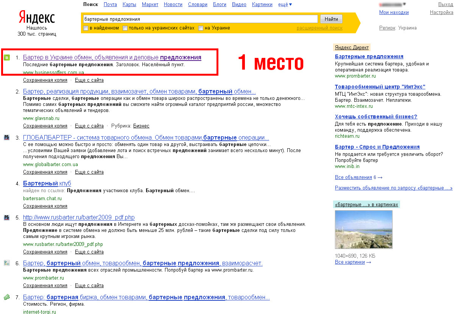Open result 'Бартер в Украине обмен, объявления'
Image resolution: width=461 pixels, height=314 pixels.
coord(112,58)
